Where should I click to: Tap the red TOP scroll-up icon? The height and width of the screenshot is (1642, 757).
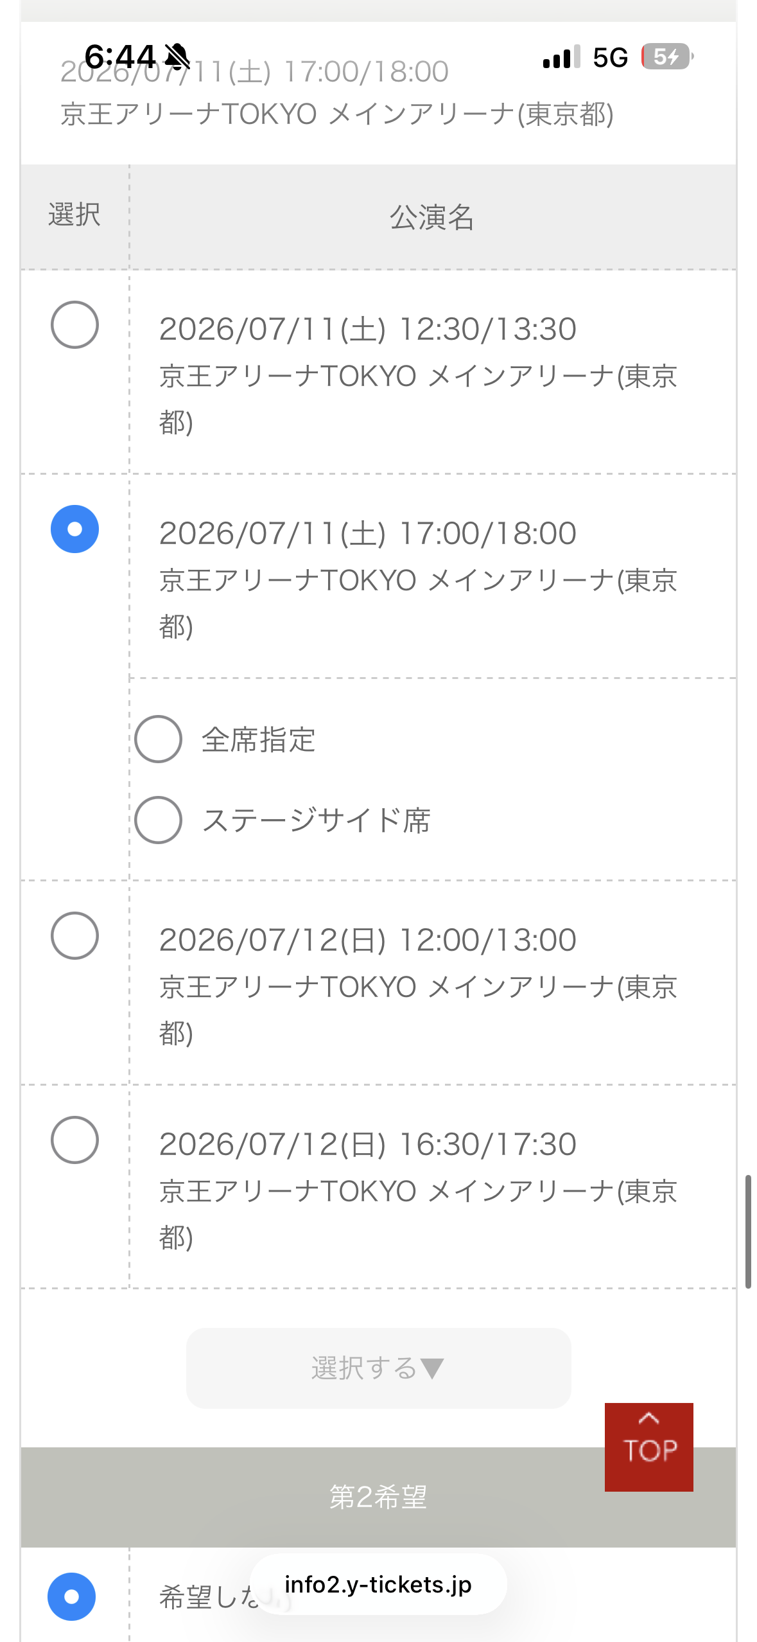coord(648,1447)
